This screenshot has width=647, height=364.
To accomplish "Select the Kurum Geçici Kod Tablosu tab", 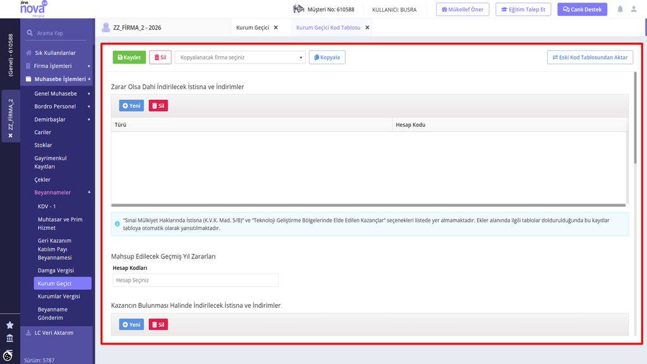I will 328,28.
